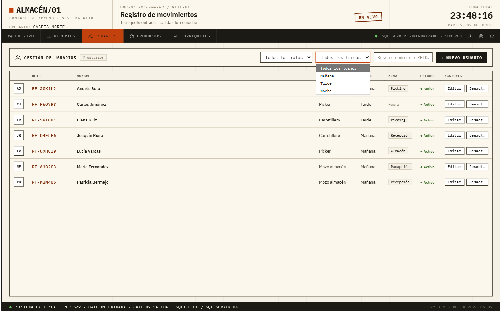Focus the Buscar nombre o RFID field
This screenshot has height=311, width=500.
pos(403,57)
